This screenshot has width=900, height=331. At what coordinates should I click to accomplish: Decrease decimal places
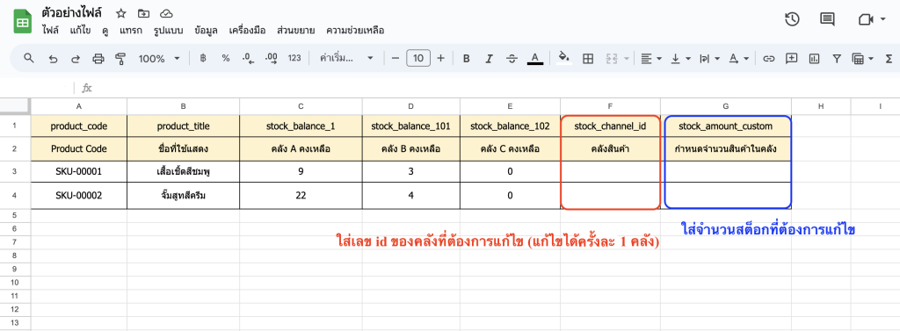pos(249,58)
